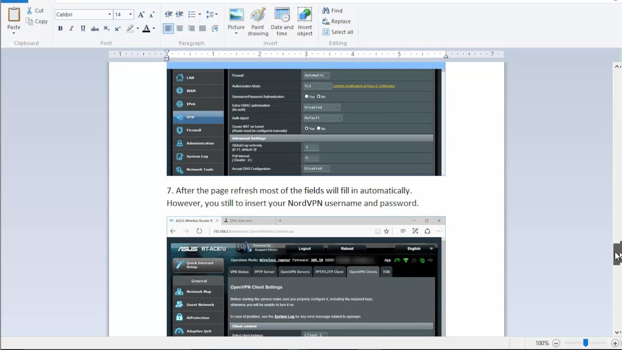Insert a Paint drawing
The width and height of the screenshot is (622, 350).
point(258,21)
